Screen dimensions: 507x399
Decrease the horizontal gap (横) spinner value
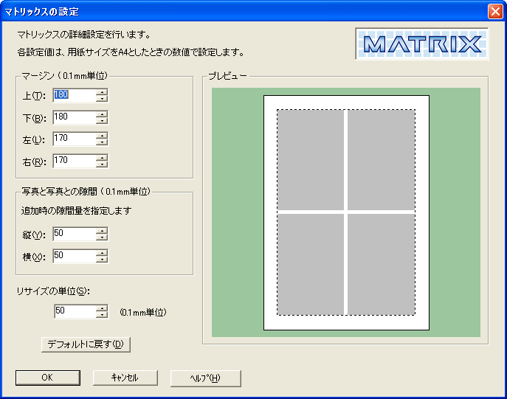coord(103,260)
